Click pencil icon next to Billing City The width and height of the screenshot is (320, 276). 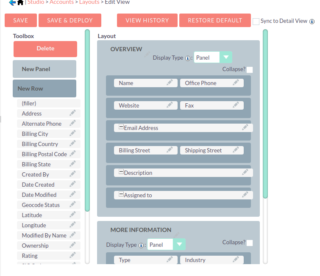[72, 134]
